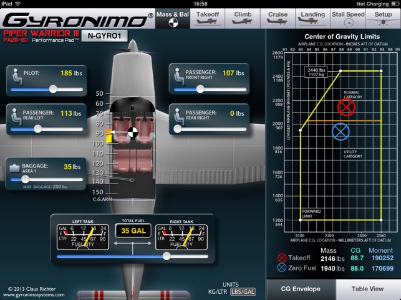
Task: Tap the front right passenger 107 lbs value
Action: pyautogui.click(x=233, y=73)
